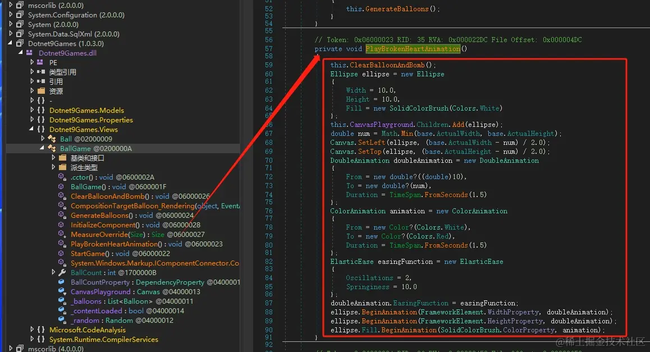Viewport: 650px width, 352px height.
Task: Click the MeasureOverride method icon
Action: click(x=62, y=234)
